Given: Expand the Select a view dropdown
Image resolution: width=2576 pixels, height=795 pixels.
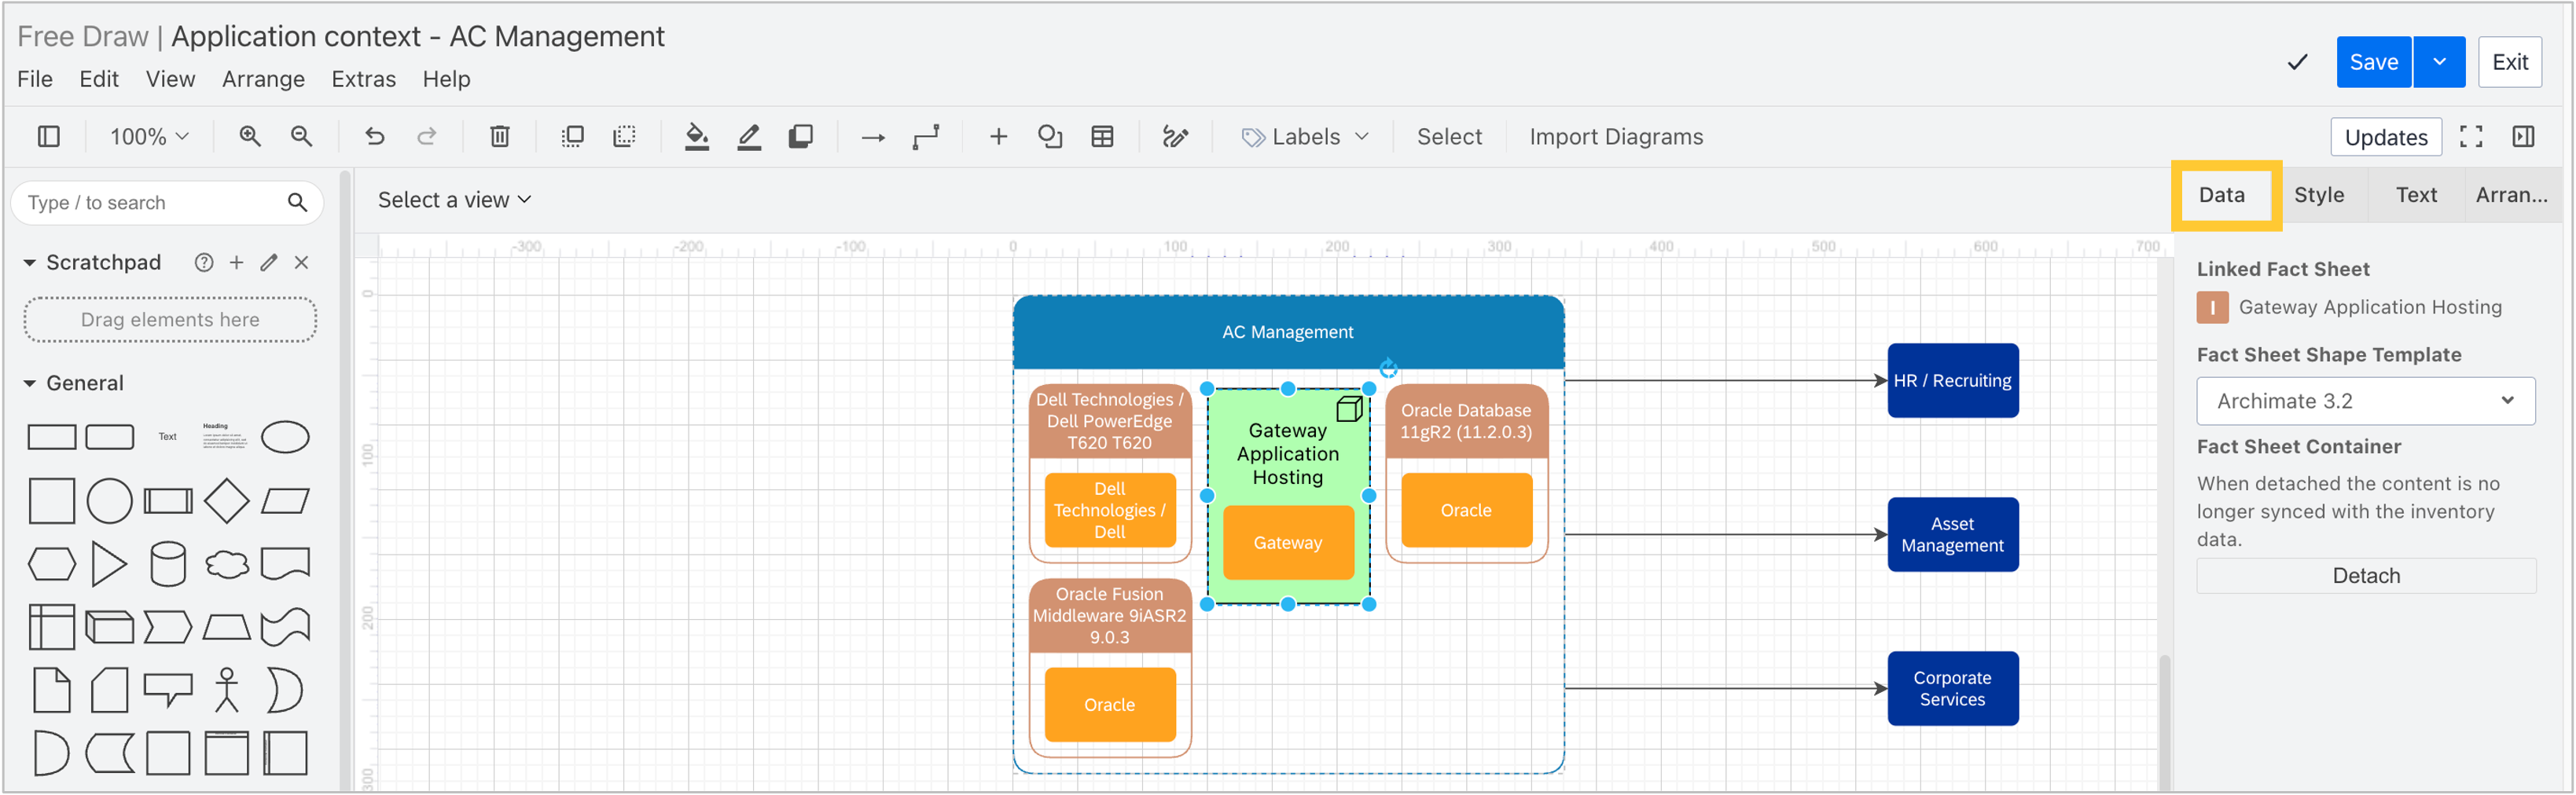Looking at the screenshot, I should (454, 200).
